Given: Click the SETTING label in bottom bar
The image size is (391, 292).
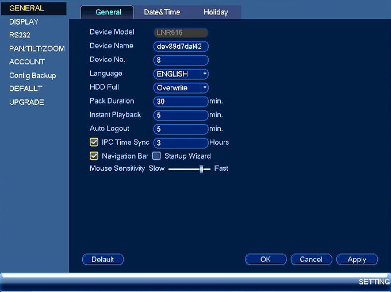Looking at the screenshot, I should click(374, 282).
